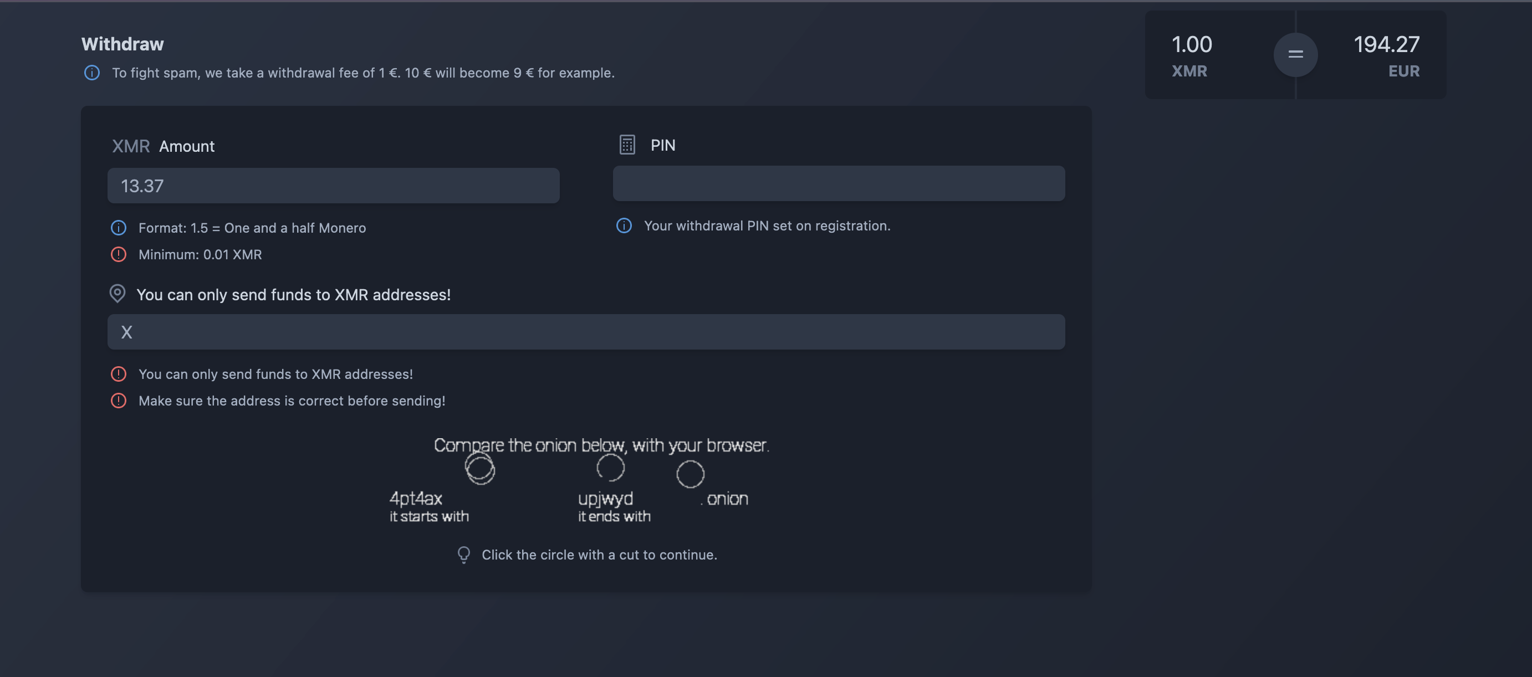Click the lightbulb icon by the captcha hint
This screenshot has width=1532, height=677.
(x=464, y=555)
